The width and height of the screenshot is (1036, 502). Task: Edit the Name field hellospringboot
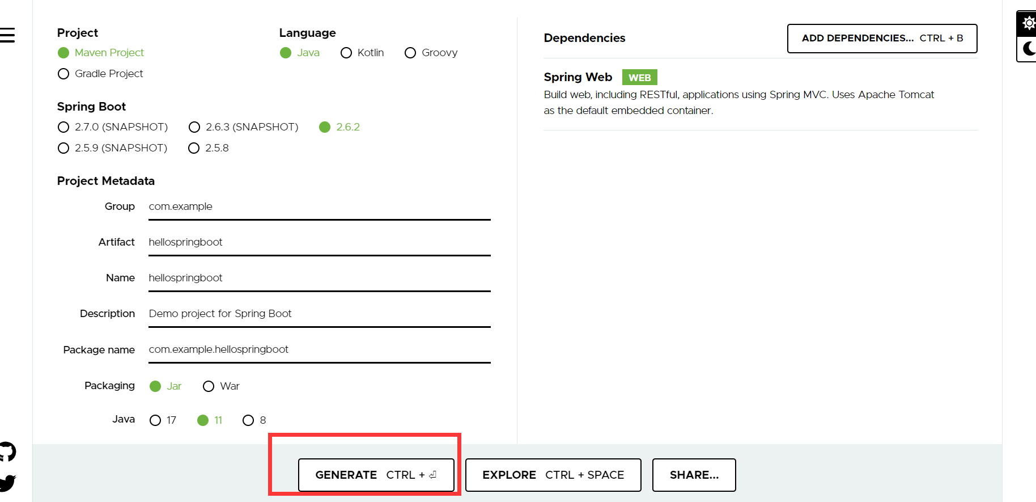point(320,279)
